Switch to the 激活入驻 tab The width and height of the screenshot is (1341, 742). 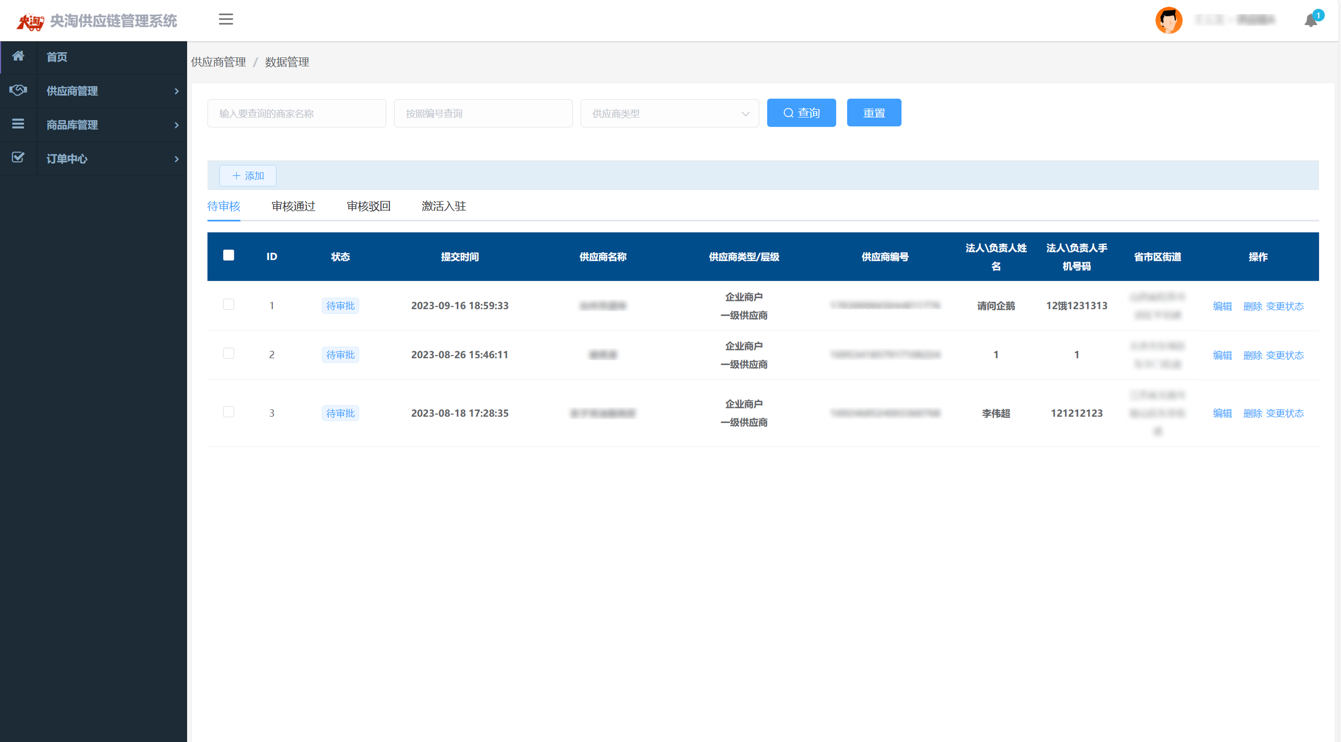coord(444,206)
